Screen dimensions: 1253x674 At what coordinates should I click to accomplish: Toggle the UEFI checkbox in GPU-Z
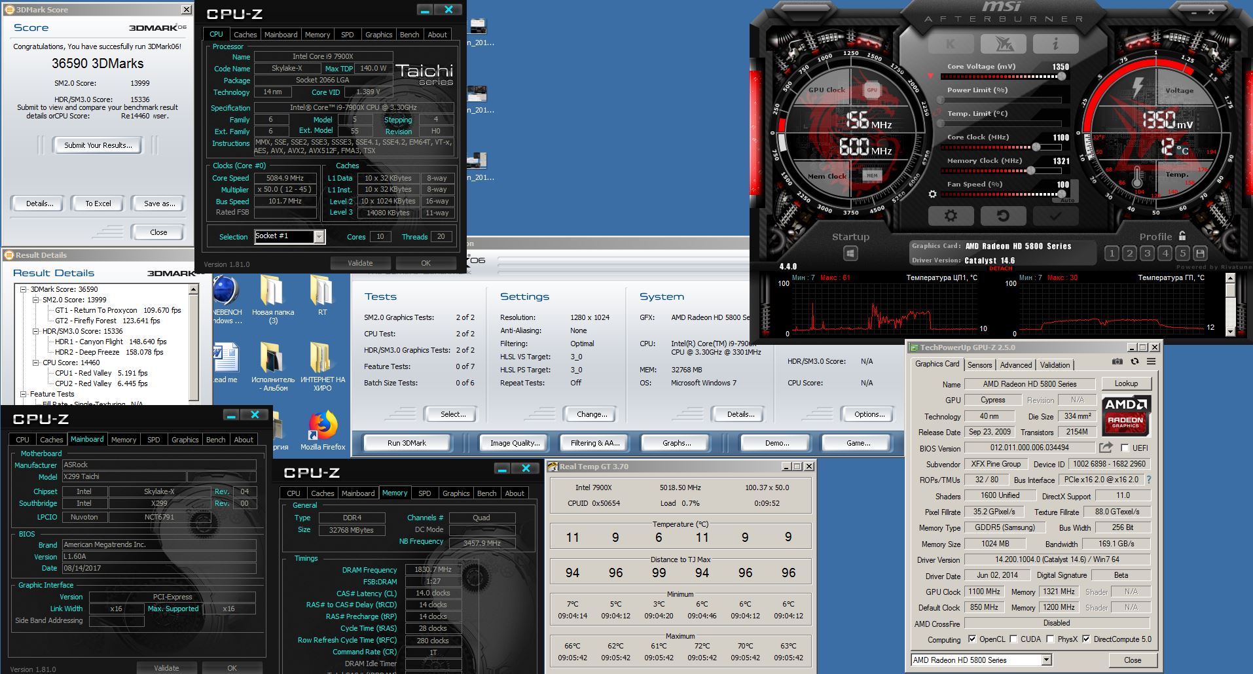coord(1125,448)
